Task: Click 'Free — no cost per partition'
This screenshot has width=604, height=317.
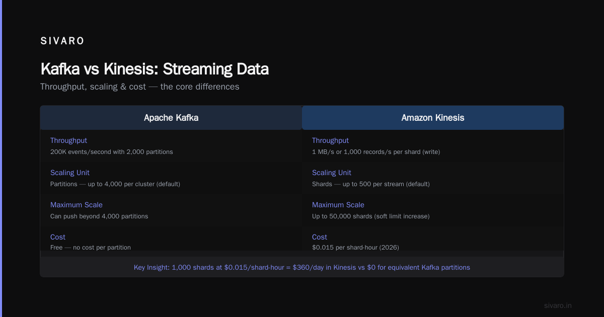Action: click(x=91, y=248)
